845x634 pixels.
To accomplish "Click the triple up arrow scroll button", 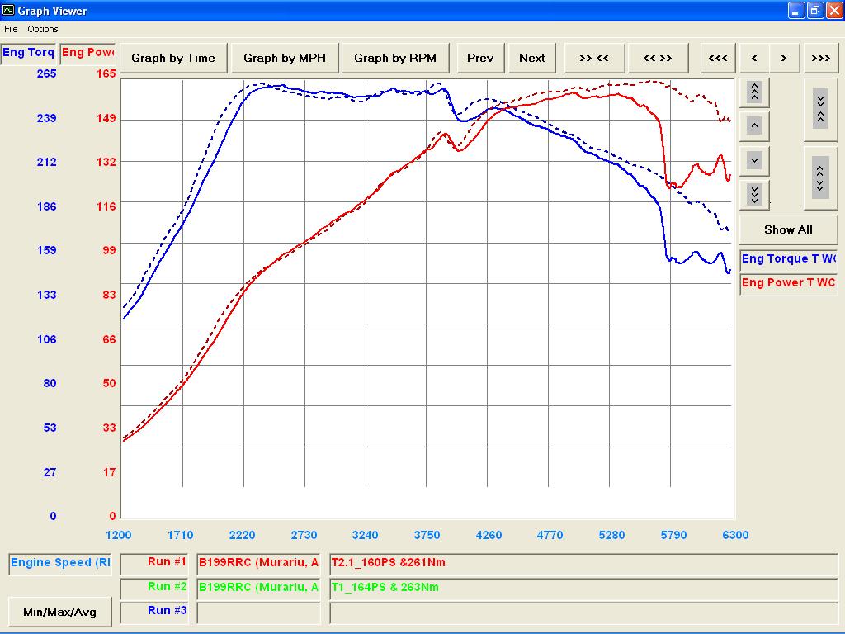I will [754, 92].
